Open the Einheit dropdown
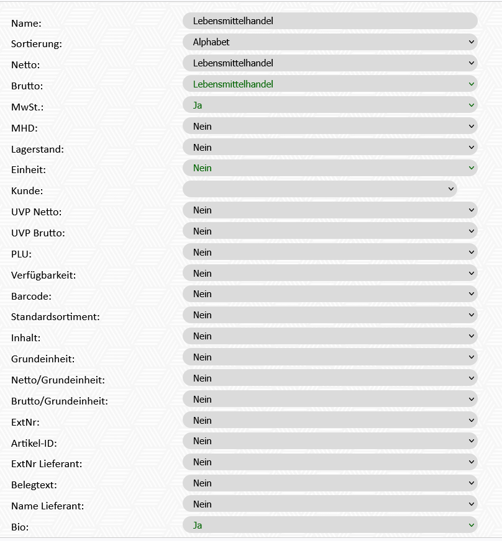The width and height of the screenshot is (502, 541). (329, 168)
